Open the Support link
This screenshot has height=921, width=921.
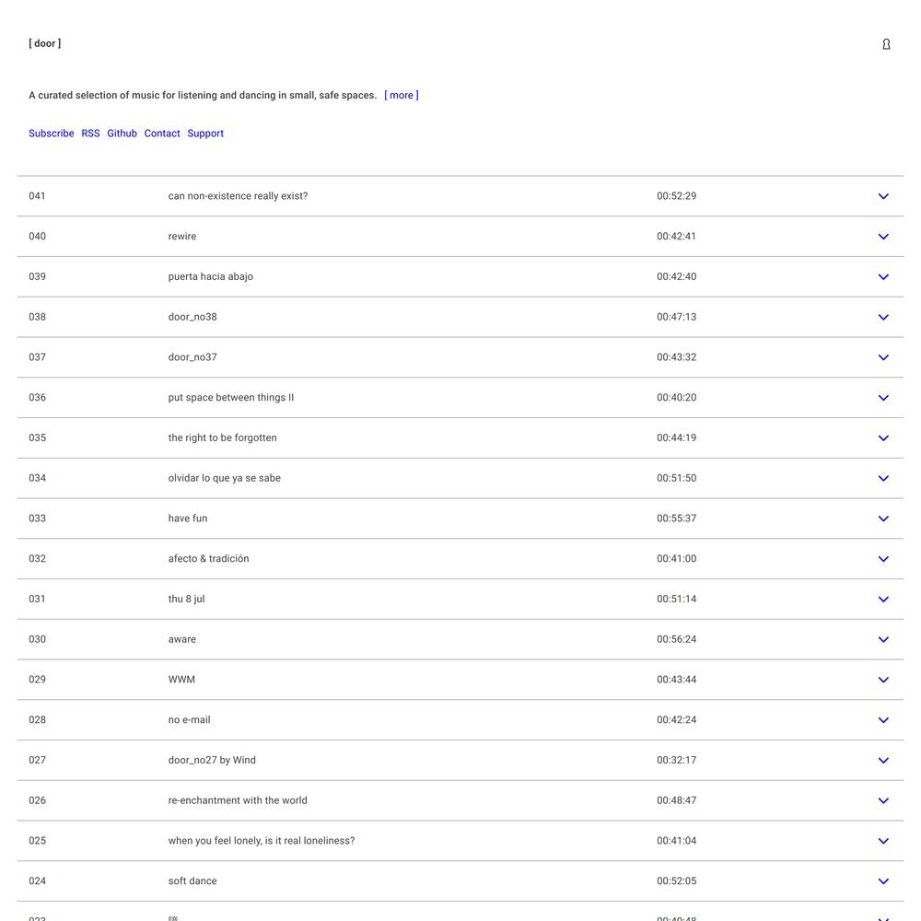pyautogui.click(x=205, y=134)
